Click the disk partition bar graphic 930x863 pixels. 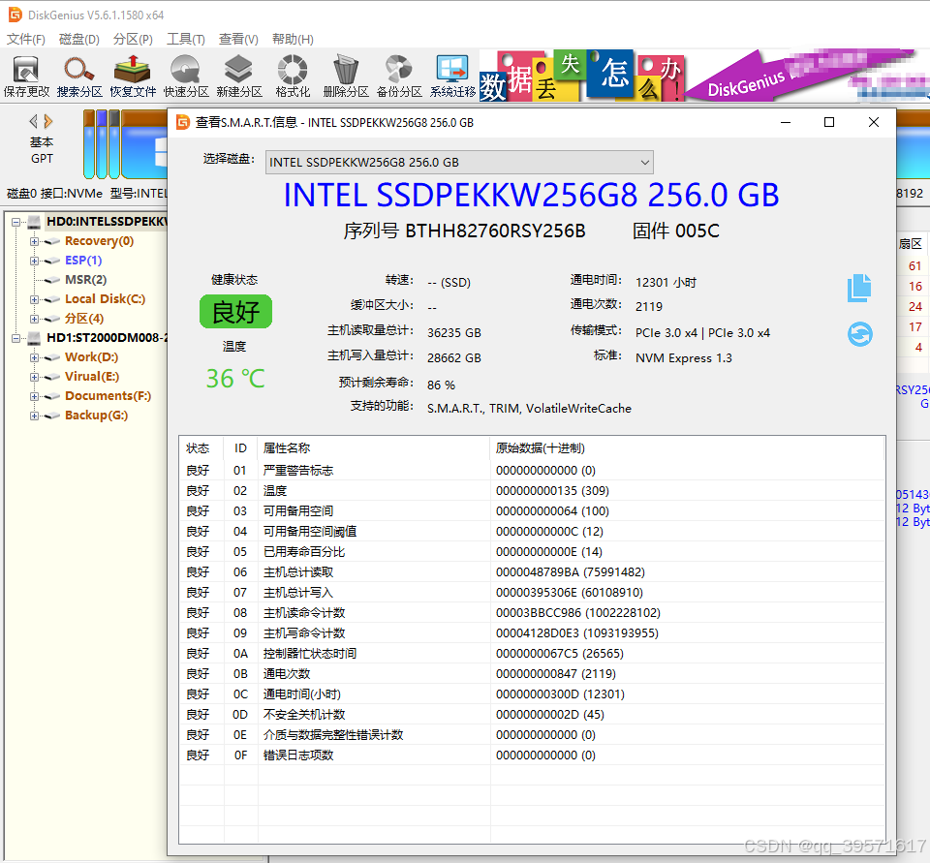tap(125, 144)
